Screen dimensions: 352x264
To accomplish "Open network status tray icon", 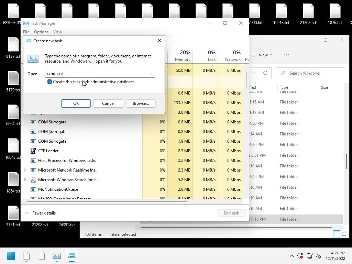I will coord(310,256).
